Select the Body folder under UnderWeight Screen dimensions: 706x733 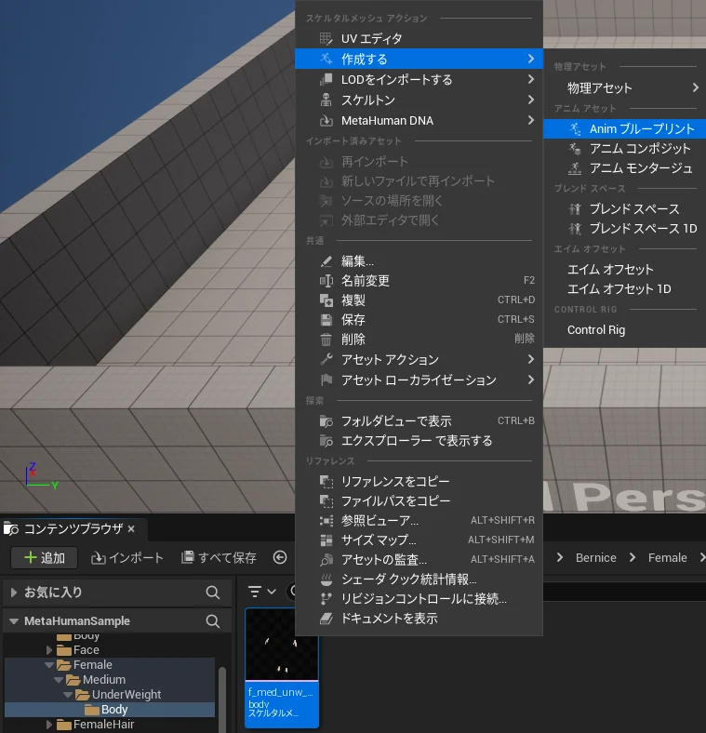click(x=110, y=710)
